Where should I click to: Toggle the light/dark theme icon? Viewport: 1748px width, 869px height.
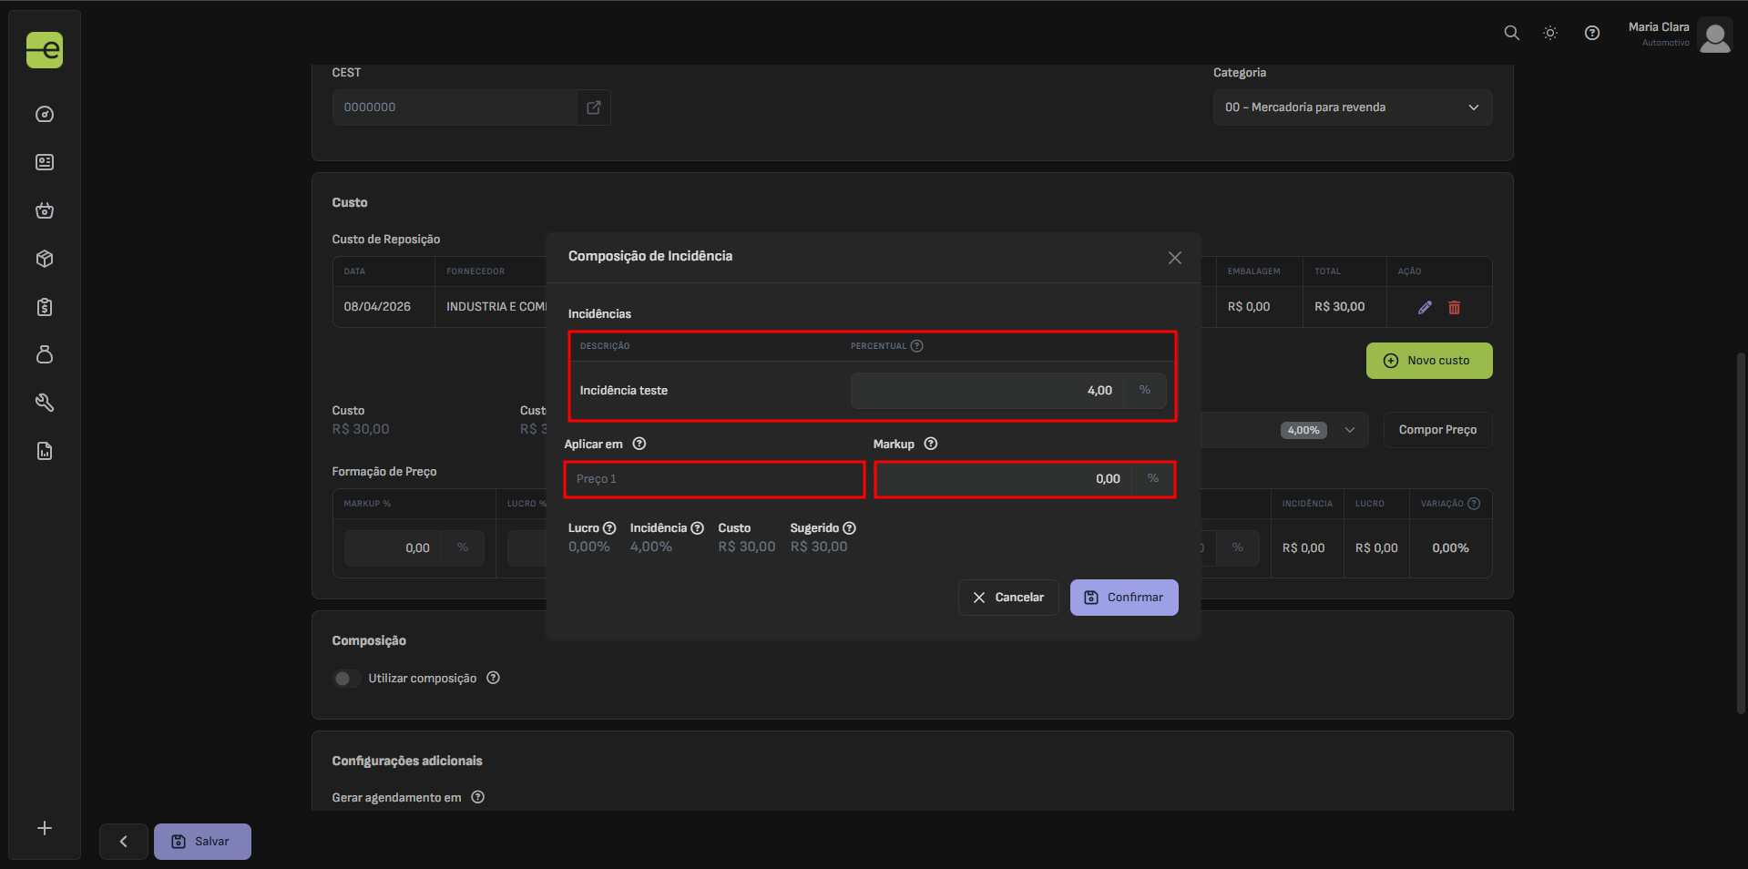(1549, 34)
